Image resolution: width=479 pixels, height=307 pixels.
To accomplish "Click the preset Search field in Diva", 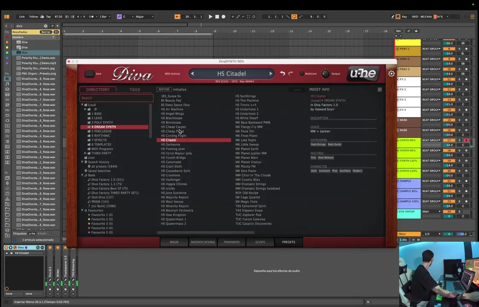I will [x=117, y=98].
